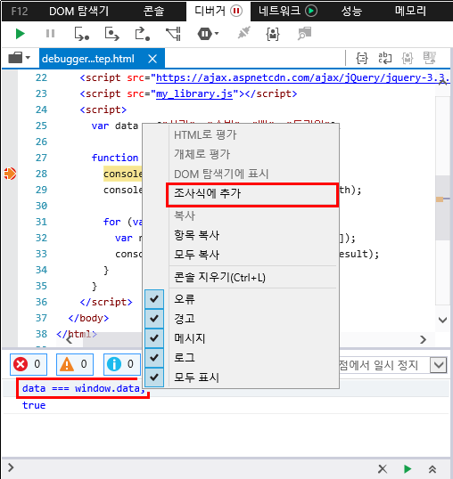Click the Step Over toolbar icon
Screen dimensions: 453x479
[x=112, y=34]
